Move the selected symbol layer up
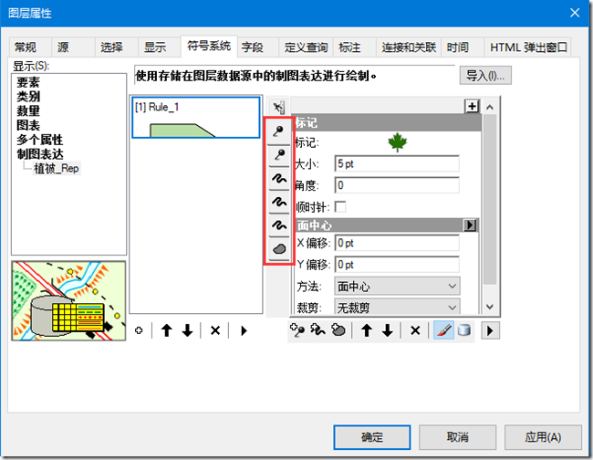This screenshot has width=593, height=460. point(366,330)
